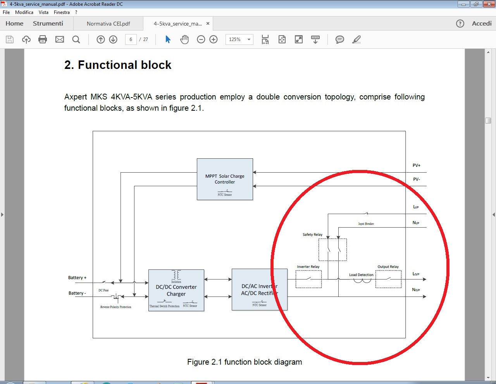Click the MPPT Solar Charge Controller block
The height and width of the screenshot is (384, 496).
click(x=225, y=179)
